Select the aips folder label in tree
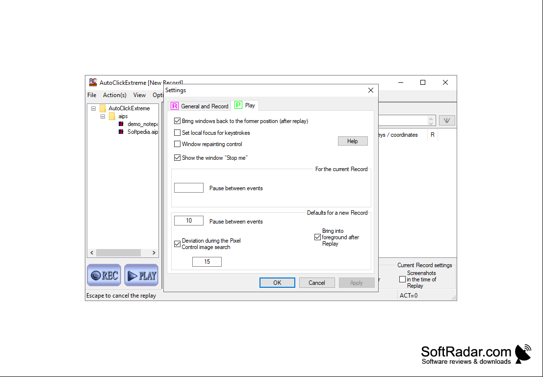 click(x=123, y=116)
